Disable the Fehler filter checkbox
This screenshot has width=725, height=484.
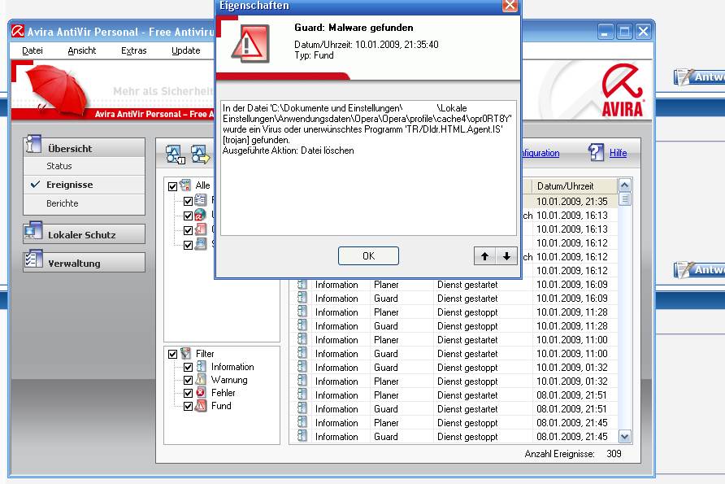coord(188,393)
